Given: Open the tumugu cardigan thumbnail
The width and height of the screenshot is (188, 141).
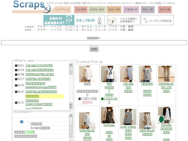Looking at the screenshot, I should point(109,115).
